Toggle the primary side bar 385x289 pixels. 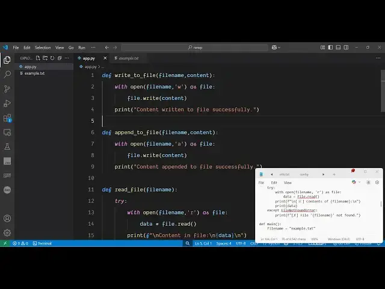[x=330, y=48]
